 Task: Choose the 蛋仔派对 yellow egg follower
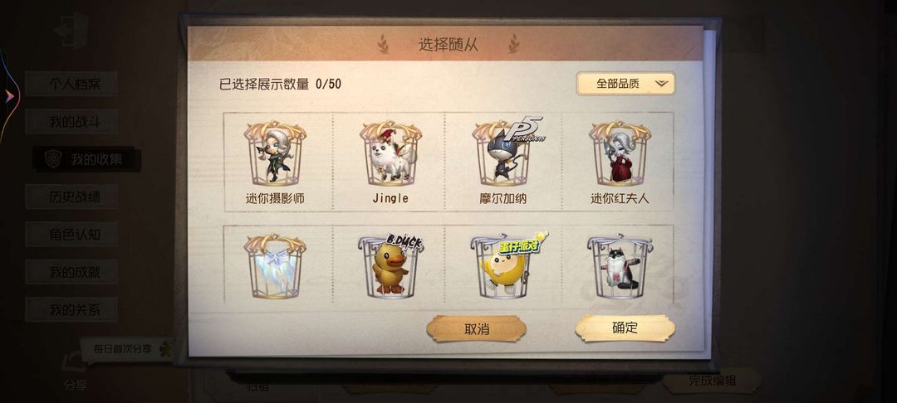tap(505, 265)
